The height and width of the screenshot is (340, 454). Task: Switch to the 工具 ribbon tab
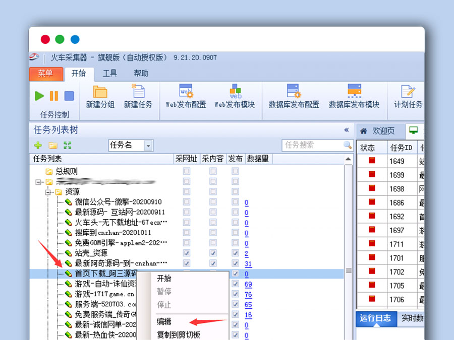pyautogui.click(x=109, y=73)
